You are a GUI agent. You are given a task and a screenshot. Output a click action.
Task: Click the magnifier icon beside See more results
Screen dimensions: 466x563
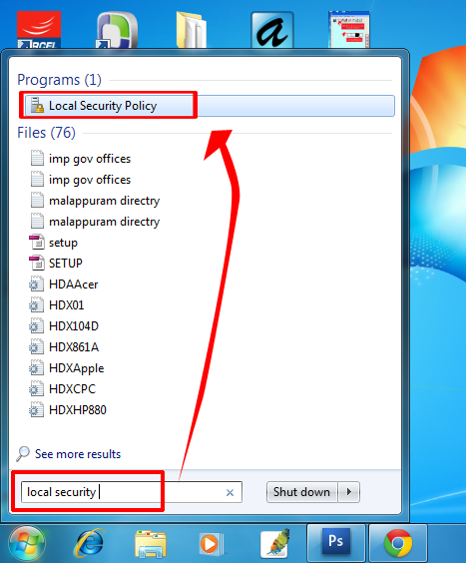23,453
